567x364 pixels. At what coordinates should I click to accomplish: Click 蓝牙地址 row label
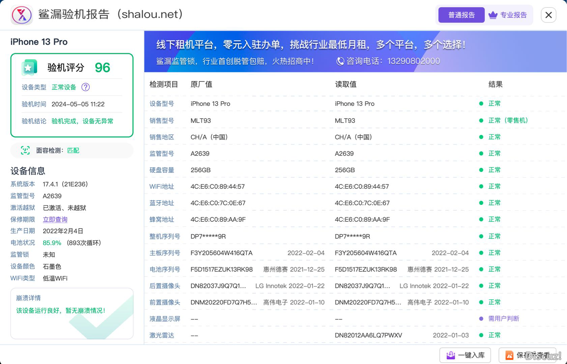(x=162, y=203)
